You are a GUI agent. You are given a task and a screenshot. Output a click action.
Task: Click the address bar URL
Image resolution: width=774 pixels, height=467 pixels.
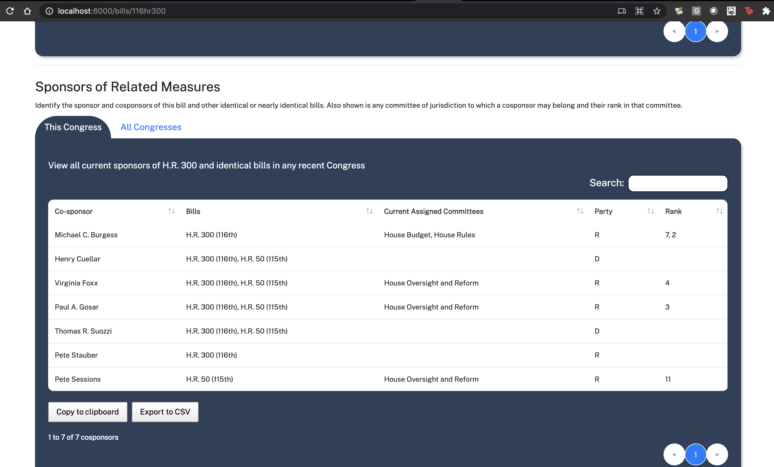(x=112, y=11)
